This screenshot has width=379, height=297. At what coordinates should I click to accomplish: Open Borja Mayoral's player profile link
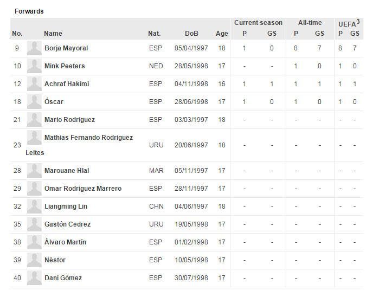pyautogui.click(x=66, y=48)
